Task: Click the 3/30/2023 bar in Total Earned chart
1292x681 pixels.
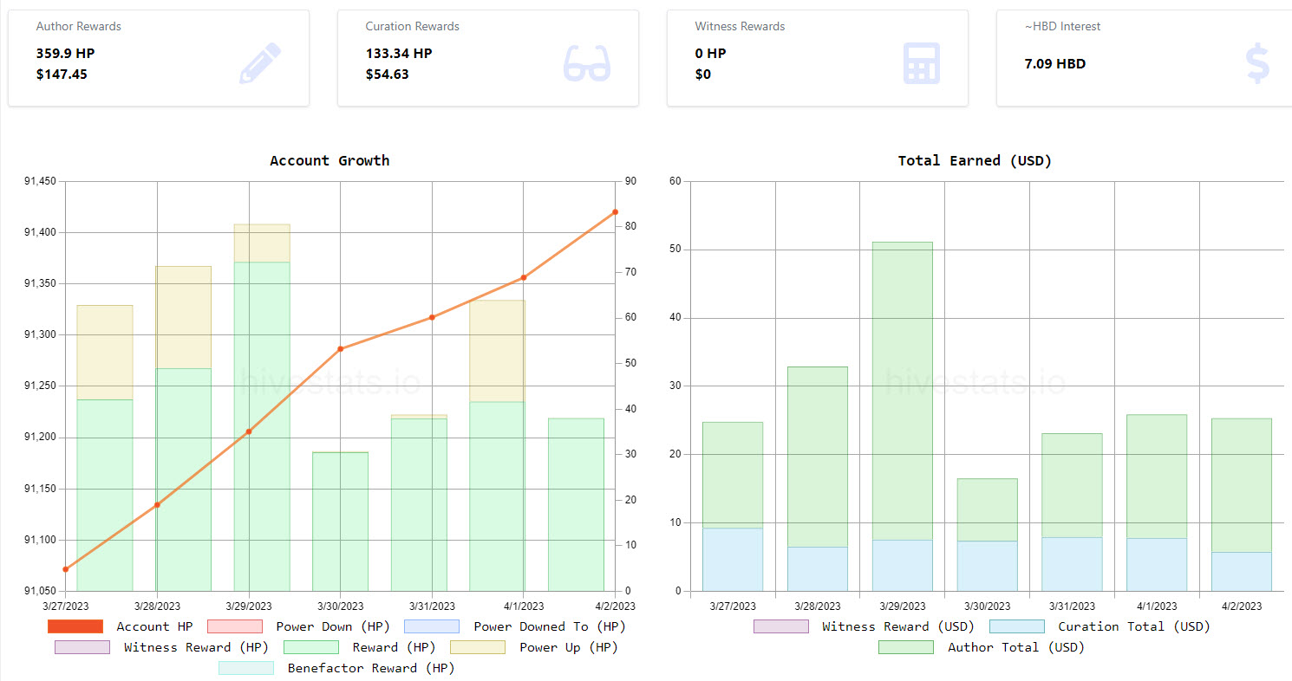Action: [x=987, y=535]
